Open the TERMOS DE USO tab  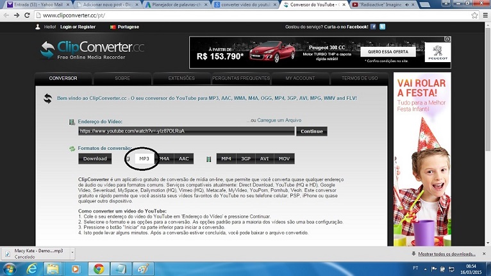pyautogui.click(x=360, y=78)
